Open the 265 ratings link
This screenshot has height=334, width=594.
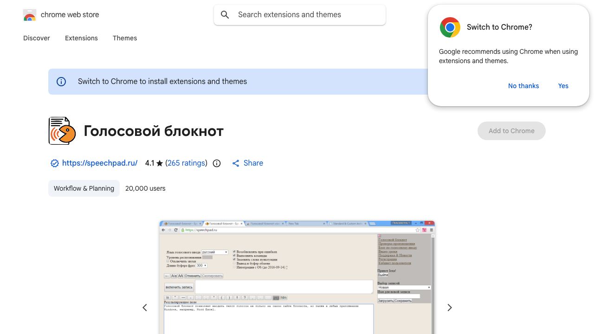[x=187, y=163]
